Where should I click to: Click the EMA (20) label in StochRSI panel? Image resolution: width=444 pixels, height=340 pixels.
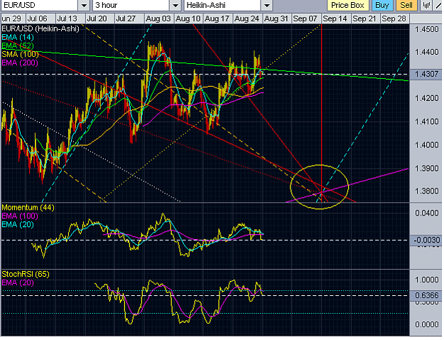18,282
